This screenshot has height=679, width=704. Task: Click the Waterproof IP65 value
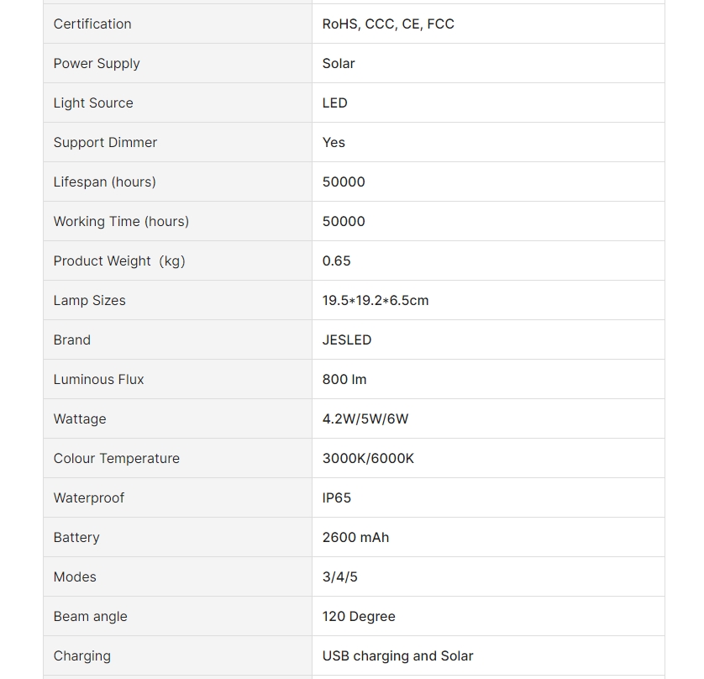pos(337,498)
